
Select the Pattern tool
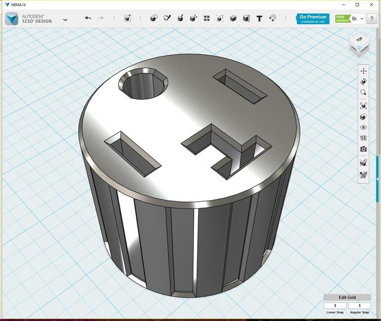206,18
